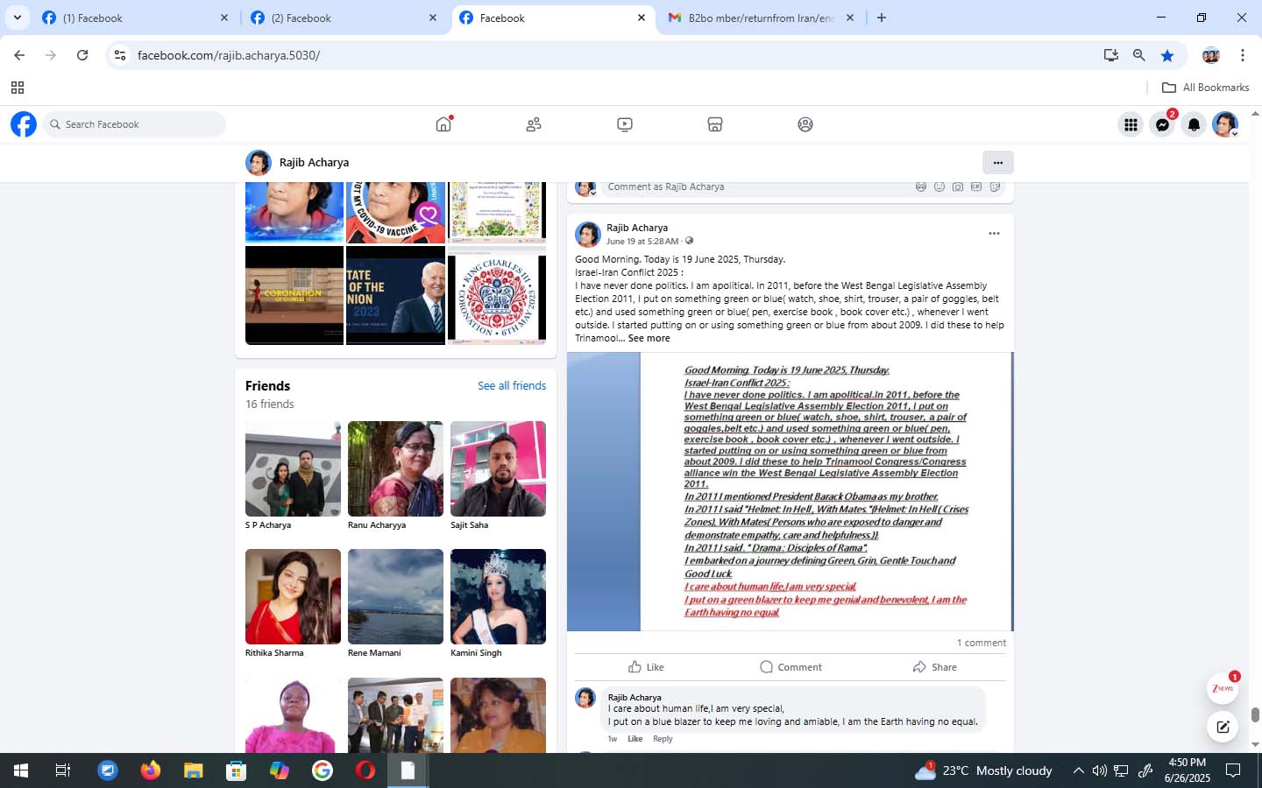
Task: Open the Chrome zoom magnifier icon
Action: click(1138, 55)
